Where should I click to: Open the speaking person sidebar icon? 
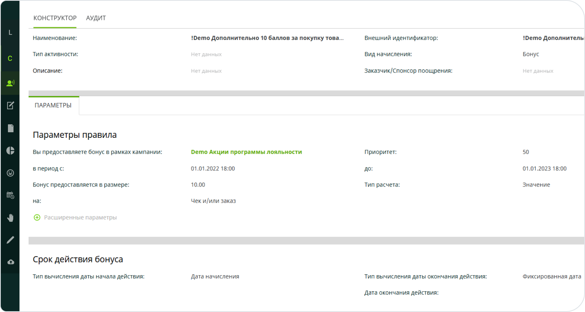(x=10, y=83)
